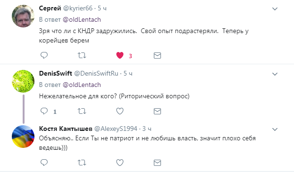294x172 pixels.
Task: Open chevron menu on Костя Кантышев's tweet
Action: 275,129
